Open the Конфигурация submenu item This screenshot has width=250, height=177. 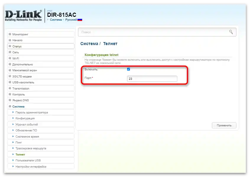click(41, 118)
